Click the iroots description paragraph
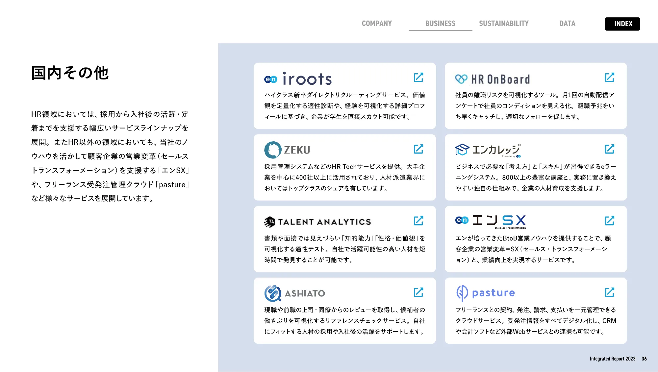The width and height of the screenshot is (658, 372). tap(345, 106)
